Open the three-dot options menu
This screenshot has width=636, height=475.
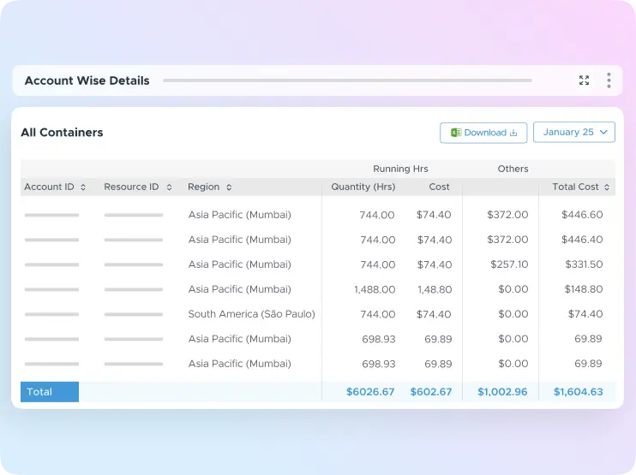pos(609,80)
